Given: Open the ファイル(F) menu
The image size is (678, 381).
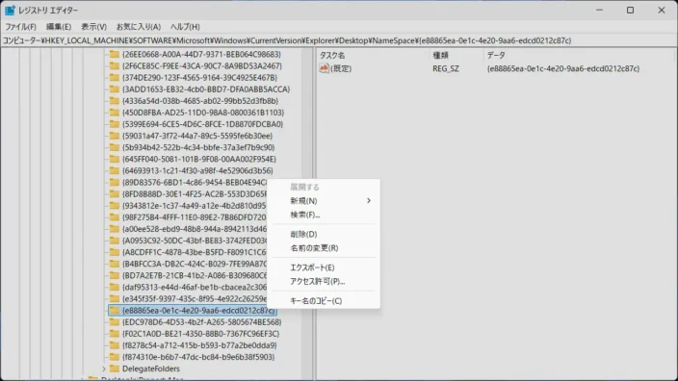Looking at the screenshot, I should click(x=20, y=27).
